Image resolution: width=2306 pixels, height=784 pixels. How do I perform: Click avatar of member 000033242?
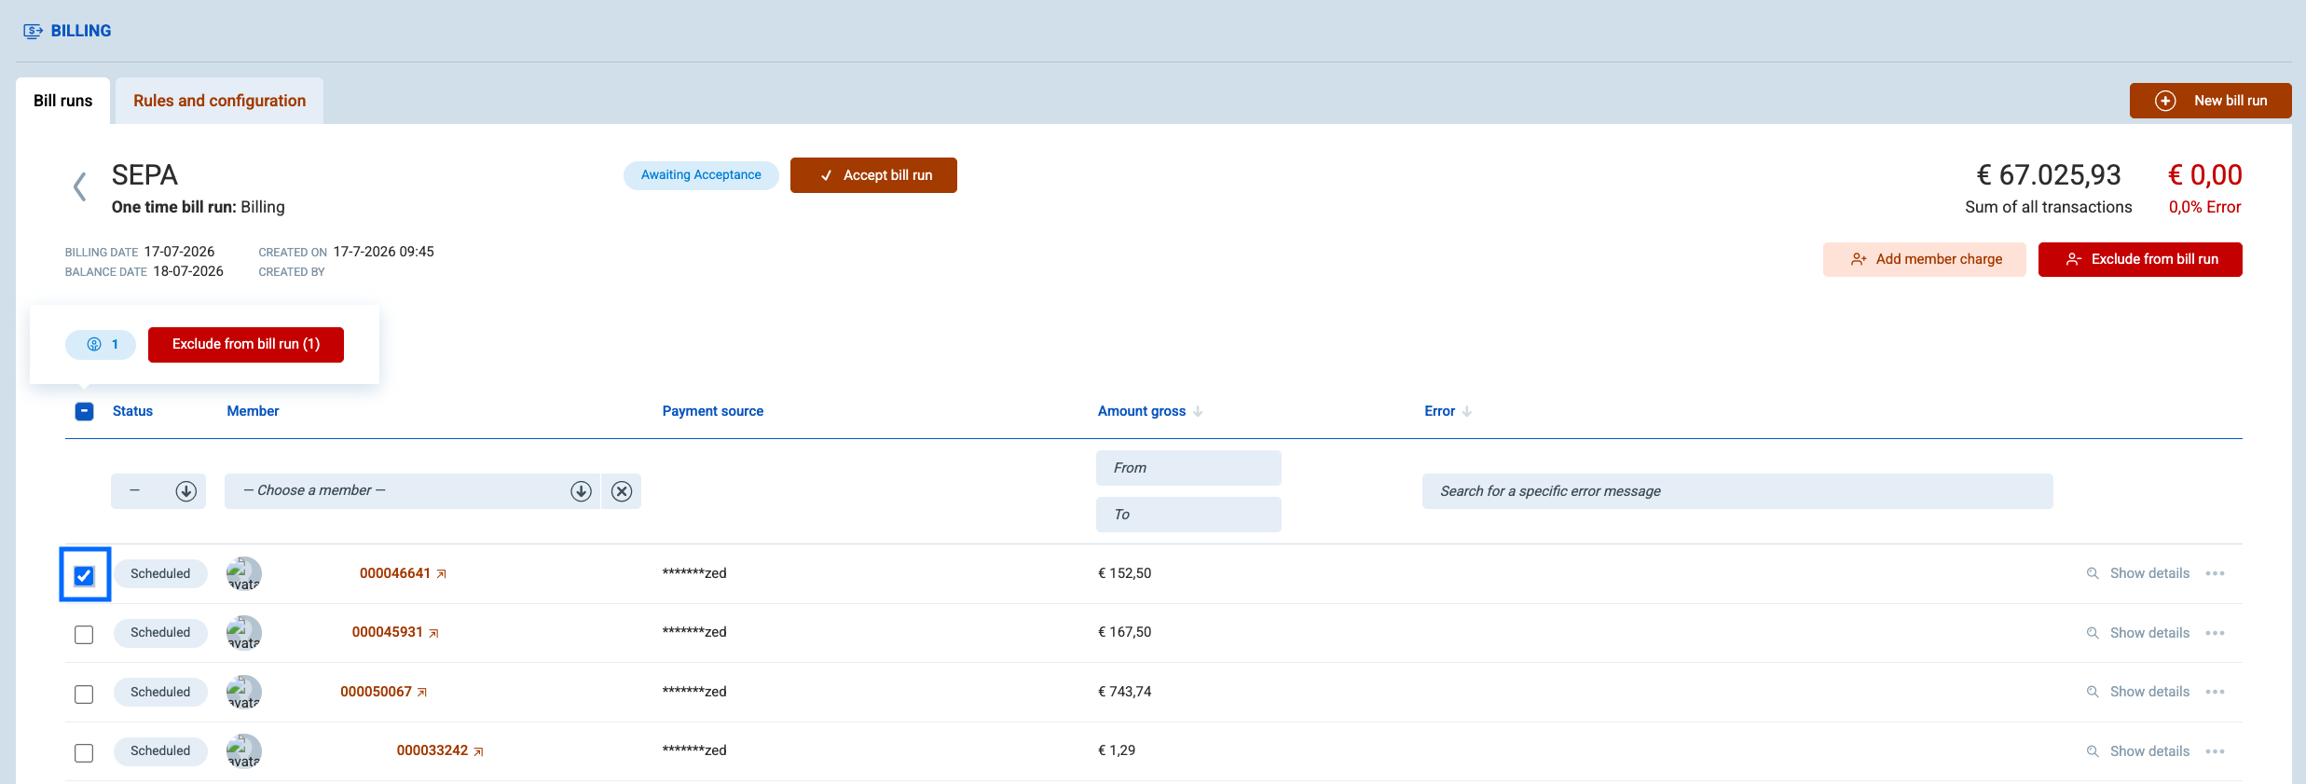[x=244, y=750]
